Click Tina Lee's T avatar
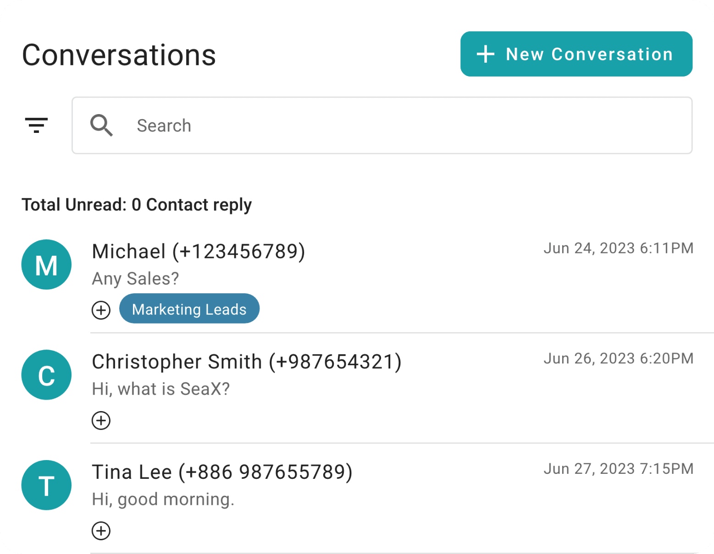 (46, 485)
